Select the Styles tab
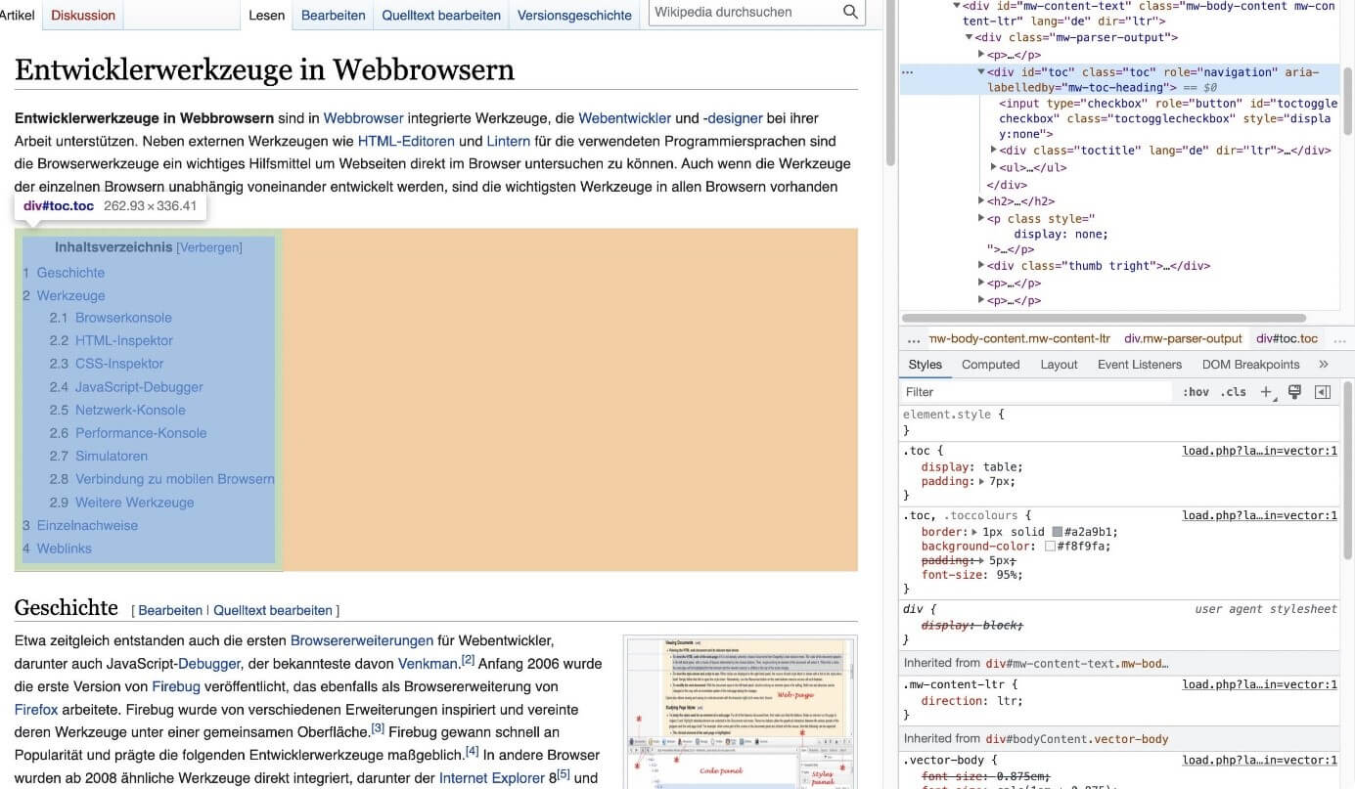Image resolution: width=1355 pixels, height=789 pixels. (x=925, y=364)
